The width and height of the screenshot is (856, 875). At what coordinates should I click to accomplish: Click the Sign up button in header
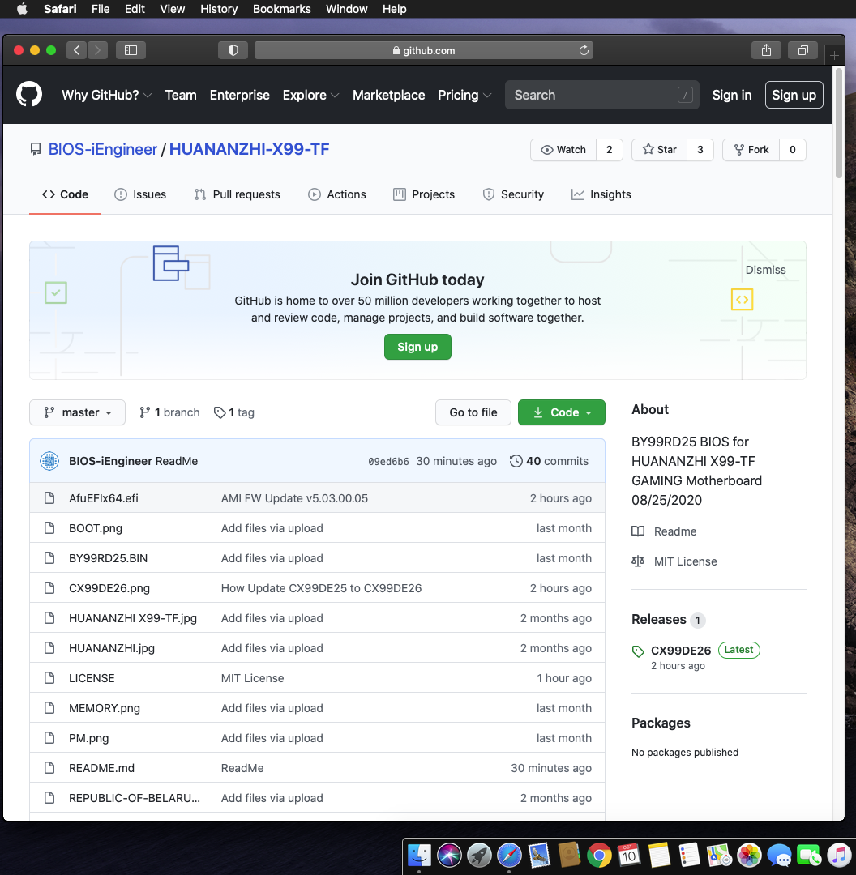[794, 95]
